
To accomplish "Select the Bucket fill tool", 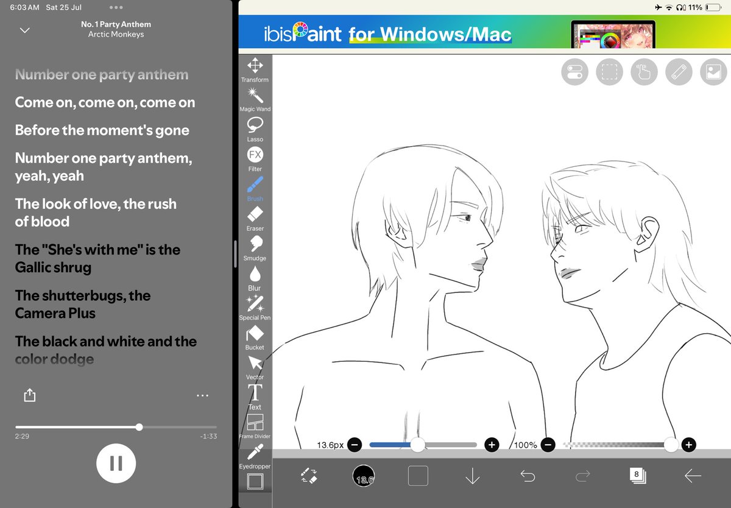I will coord(255,338).
